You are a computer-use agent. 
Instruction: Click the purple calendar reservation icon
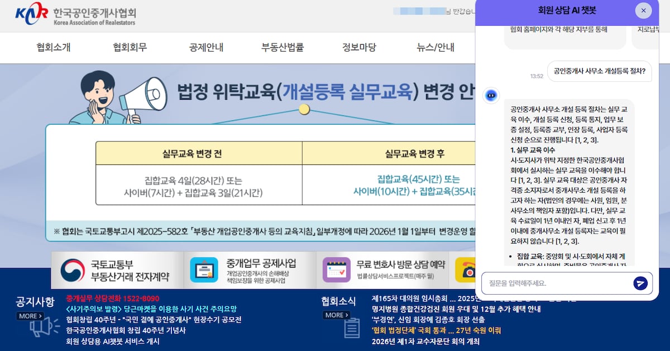pos(336,270)
